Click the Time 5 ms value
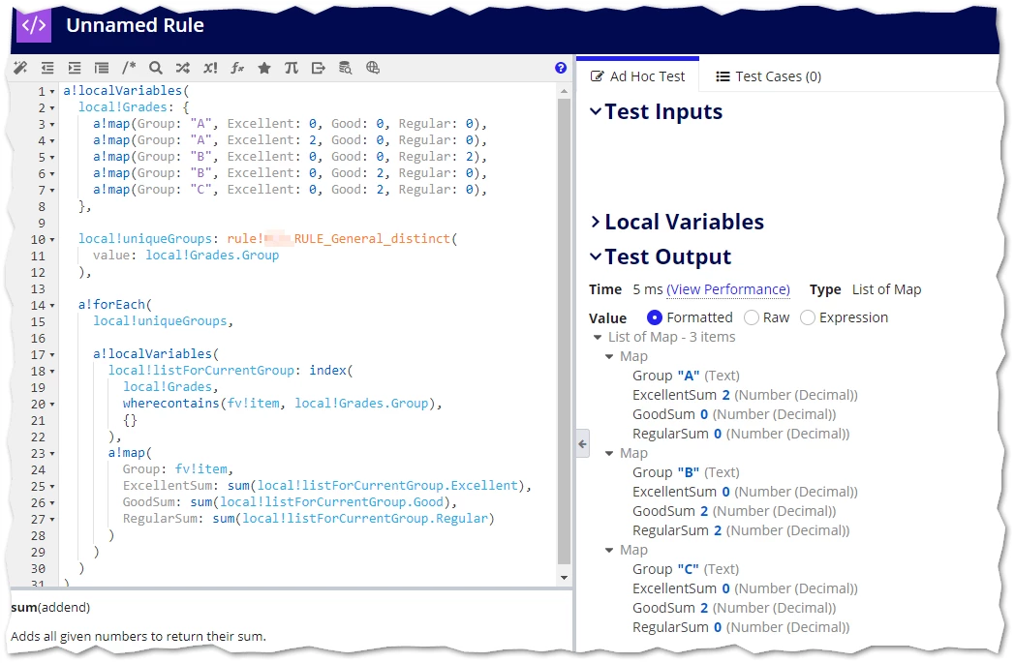Screen dimensions: 1015x663 648,289
